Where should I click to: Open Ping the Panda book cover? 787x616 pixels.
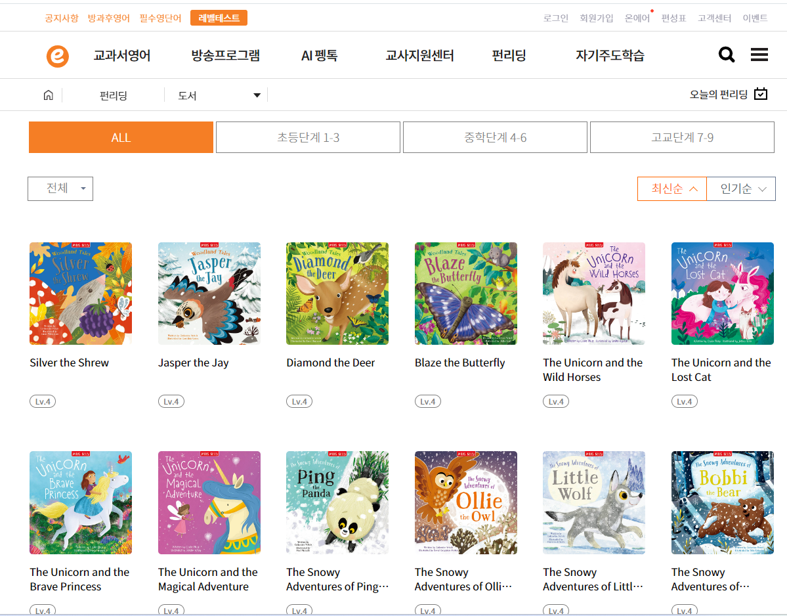coord(337,502)
